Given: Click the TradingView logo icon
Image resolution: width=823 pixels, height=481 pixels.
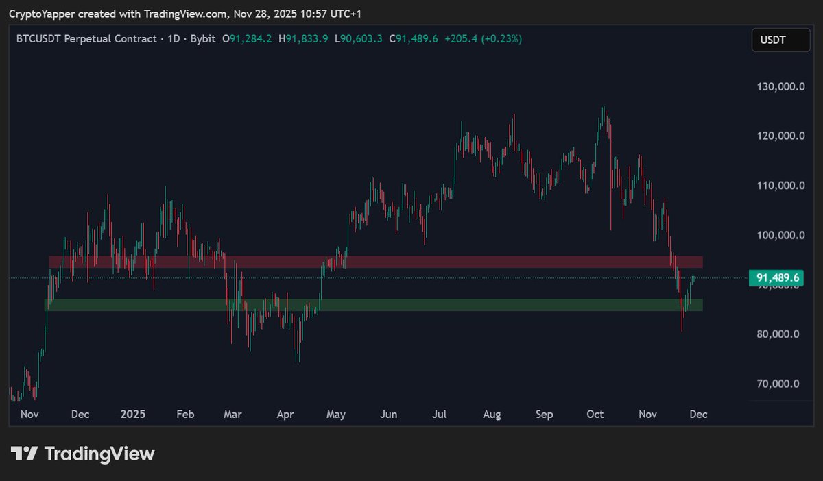Looking at the screenshot, I should tap(25, 454).
